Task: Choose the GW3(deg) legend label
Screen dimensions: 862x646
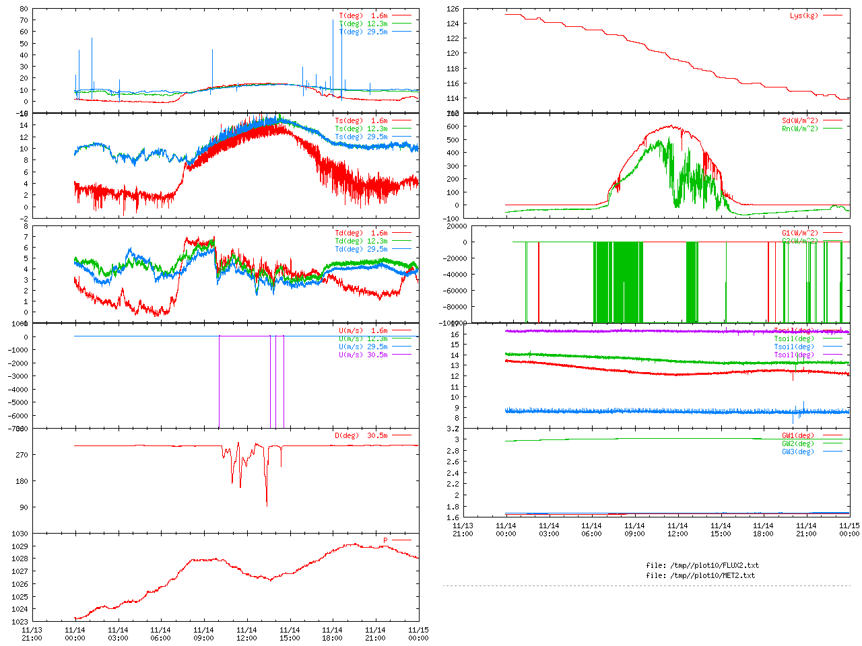Action: (x=798, y=452)
